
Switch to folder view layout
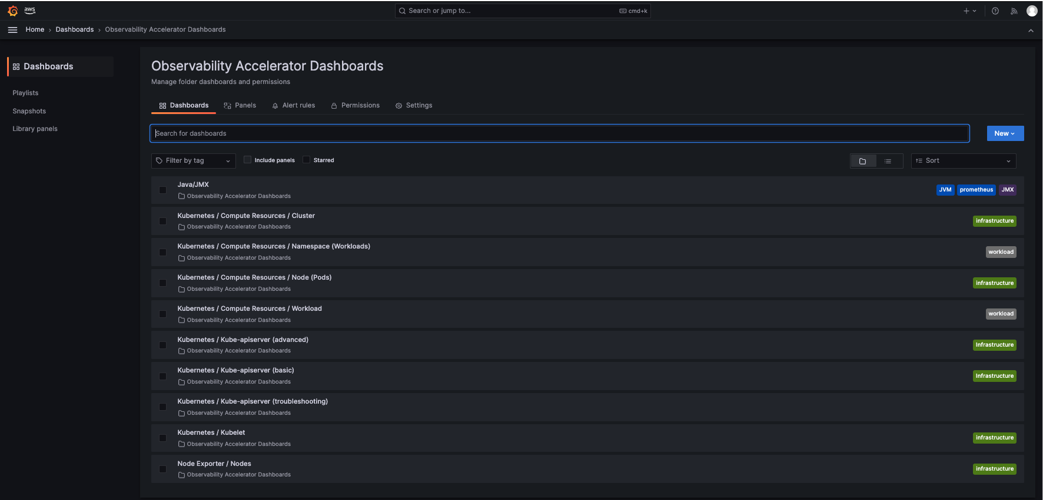[x=863, y=161]
